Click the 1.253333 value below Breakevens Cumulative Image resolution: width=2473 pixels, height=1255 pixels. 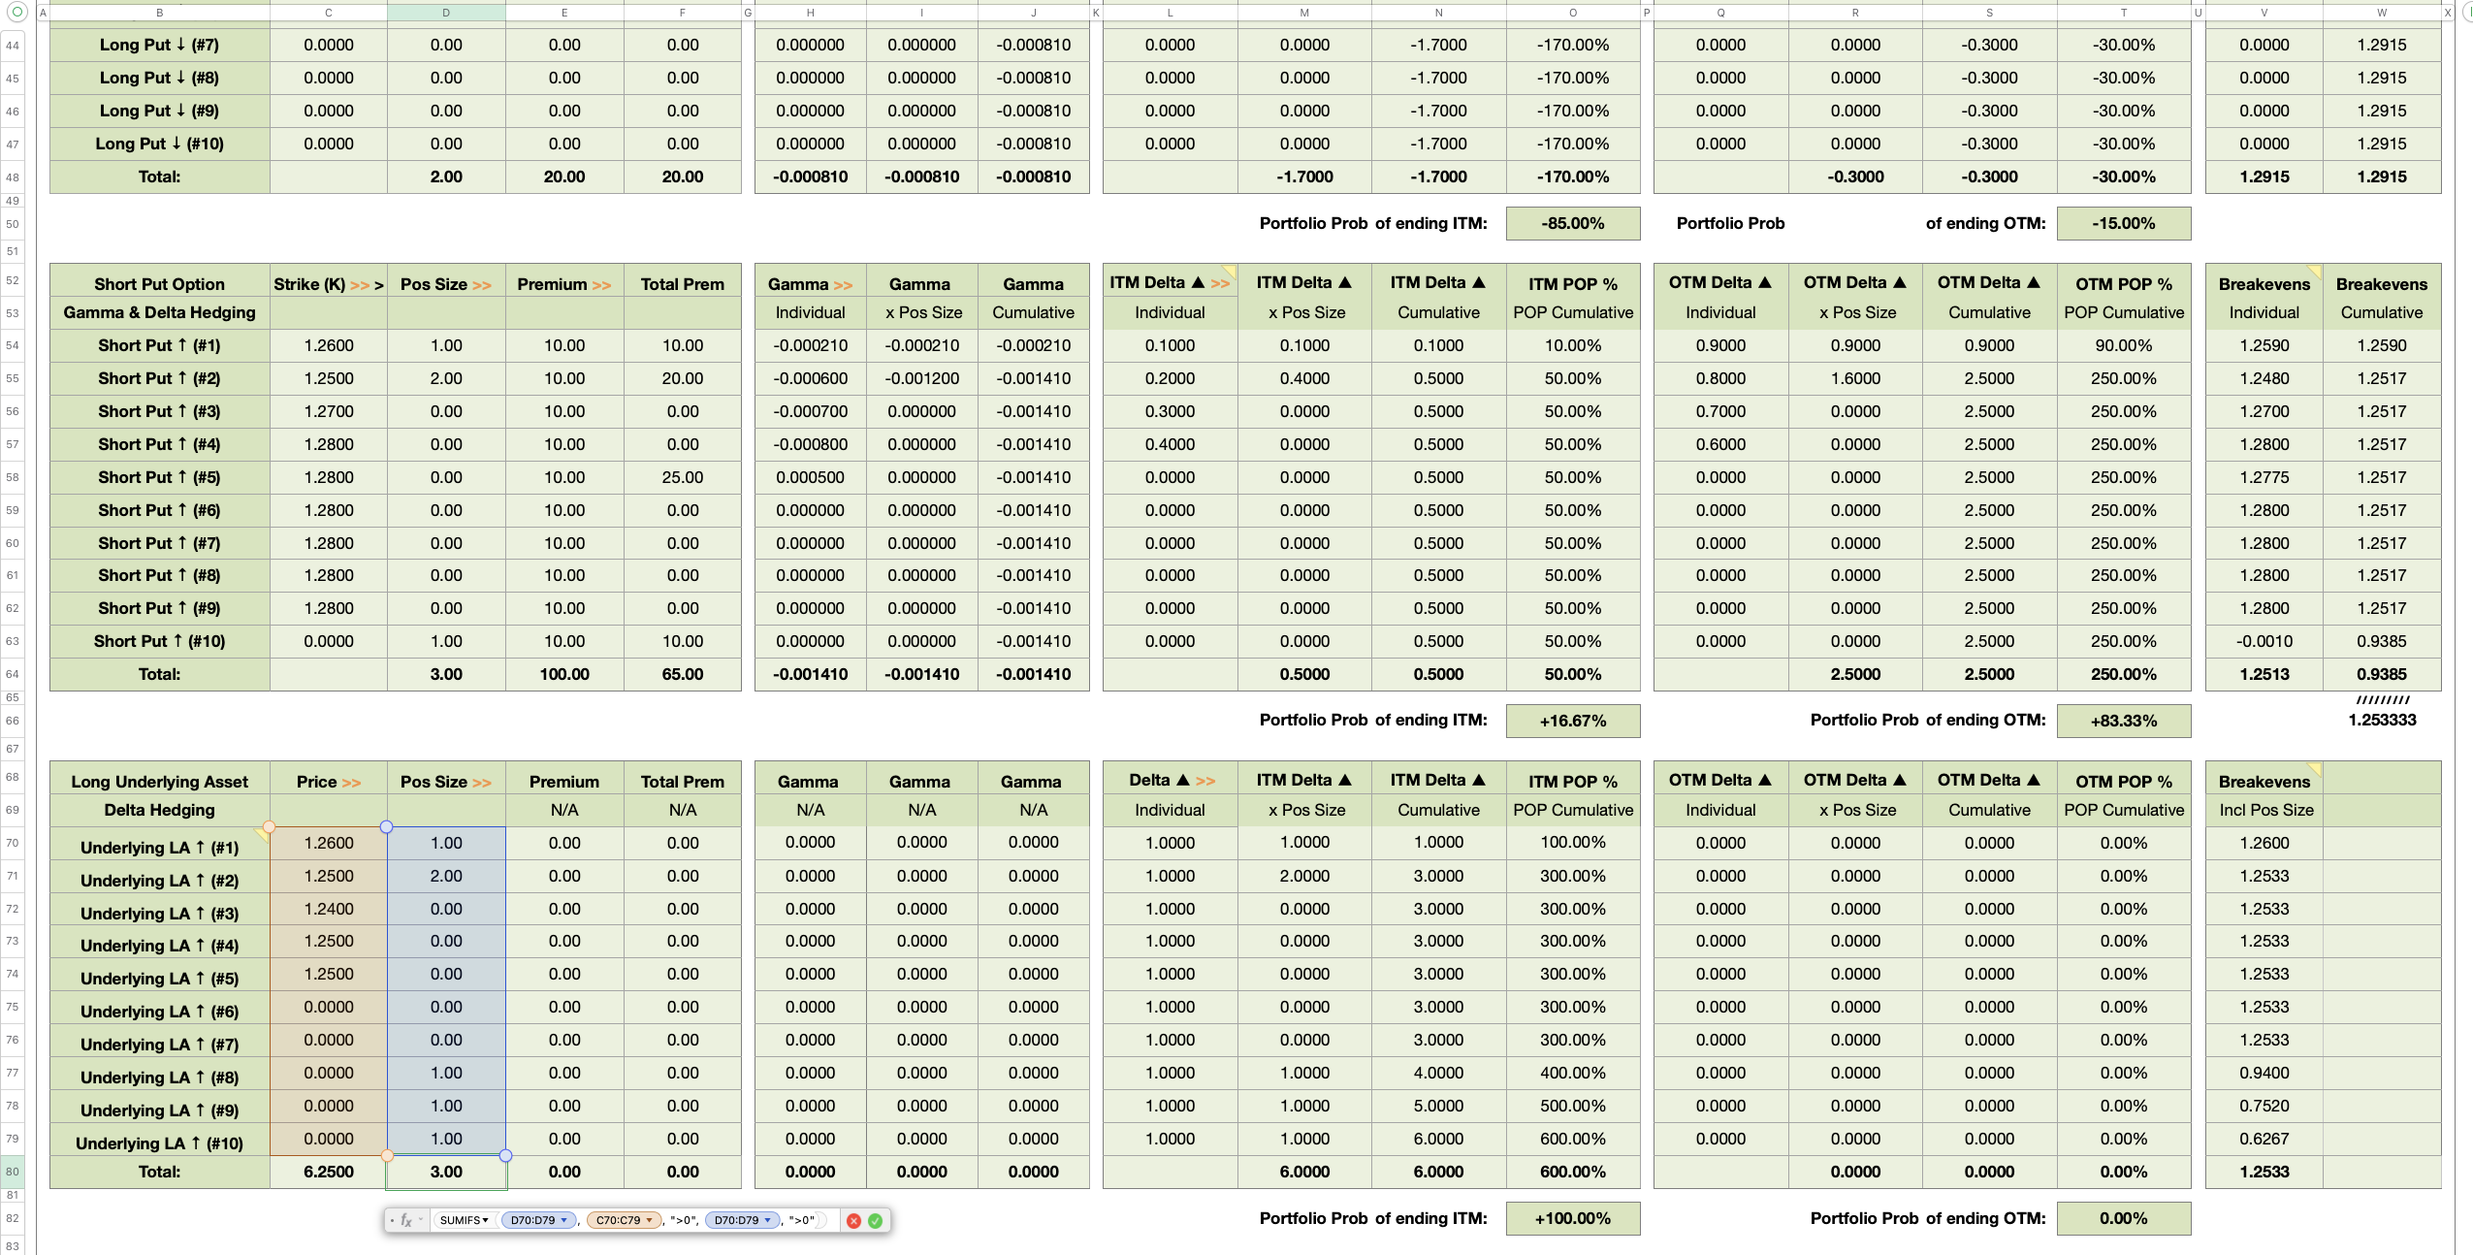pos(2381,720)
